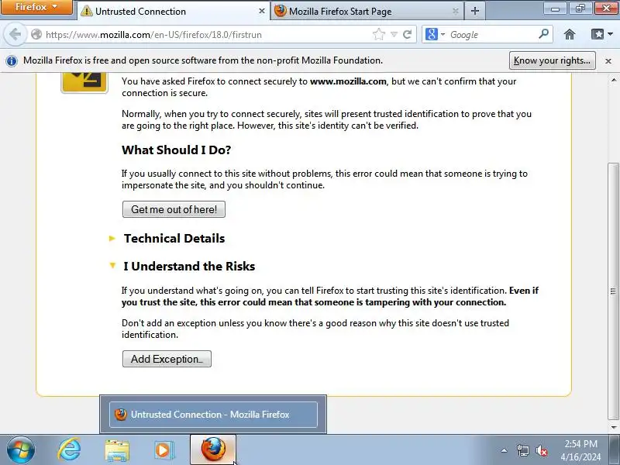Viewport: 620px width, 465px height.
Task: Restore down the Firefox window
Action: (x=580, y=9)
